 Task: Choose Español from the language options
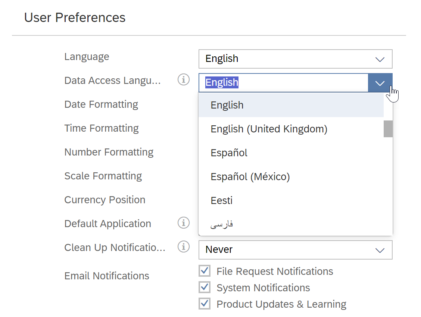[x=229, y=153]
